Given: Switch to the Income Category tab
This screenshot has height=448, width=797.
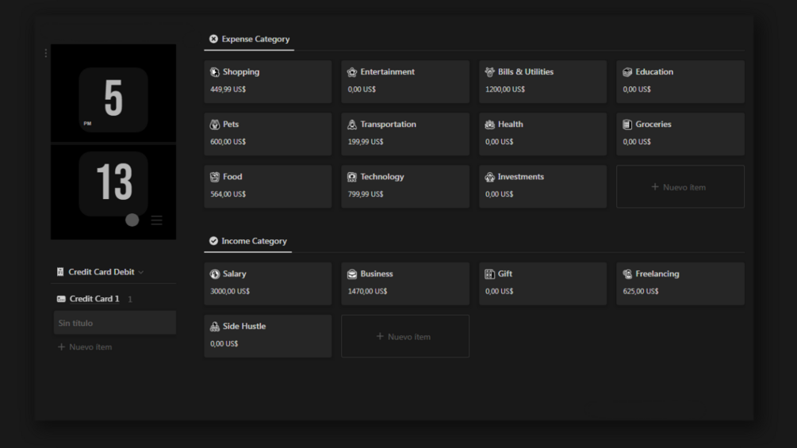Looking at the screenshot, I should (247, 241).
